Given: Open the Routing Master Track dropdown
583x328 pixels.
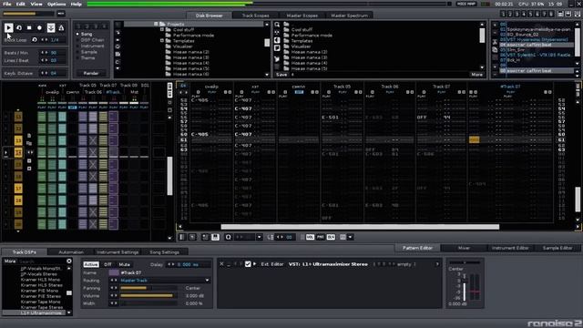Looking at the screenshot, I should click(165, 281).
